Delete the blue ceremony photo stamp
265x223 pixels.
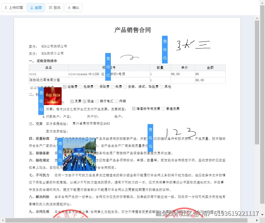[x=60, y=144]
